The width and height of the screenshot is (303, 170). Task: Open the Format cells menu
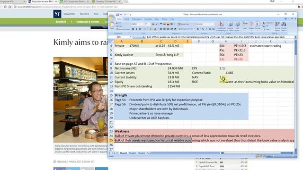click(x=258, y=26)
